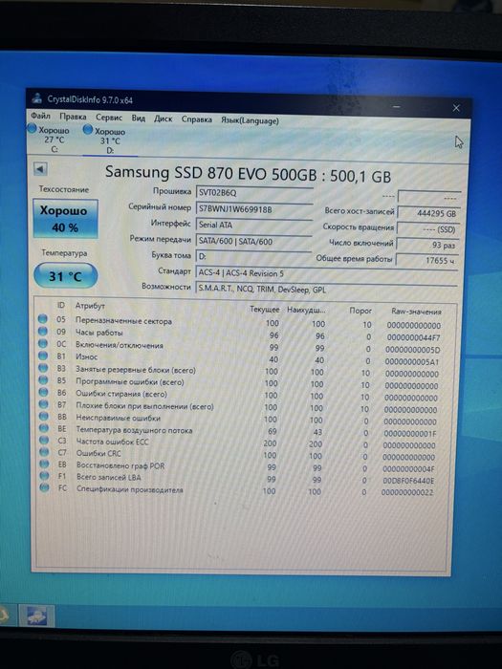
Task: Click the Порог column header
Action: pos(360,311)
